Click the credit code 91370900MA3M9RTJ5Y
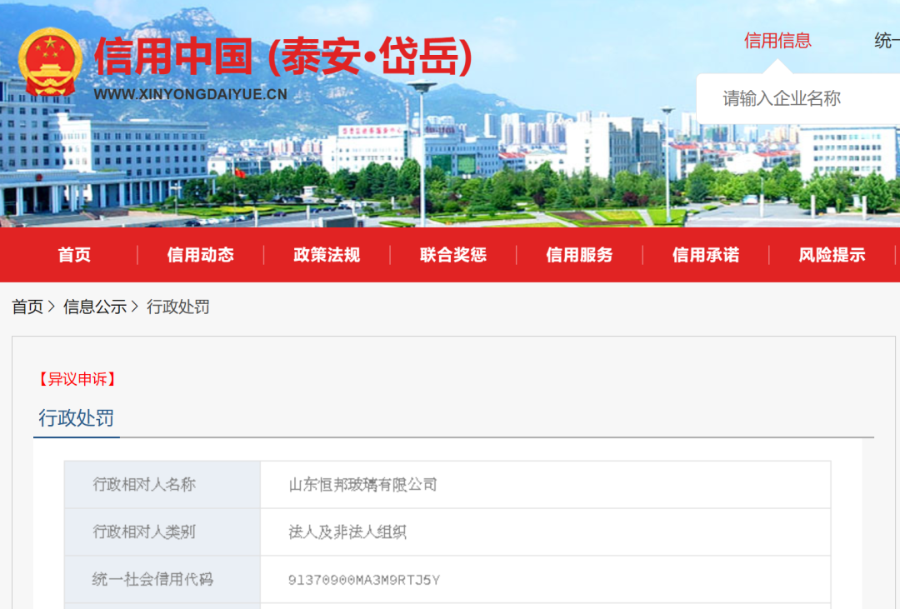Image resolution: width=900 pixels, height=609 pixels. click(x=363, y=580)
